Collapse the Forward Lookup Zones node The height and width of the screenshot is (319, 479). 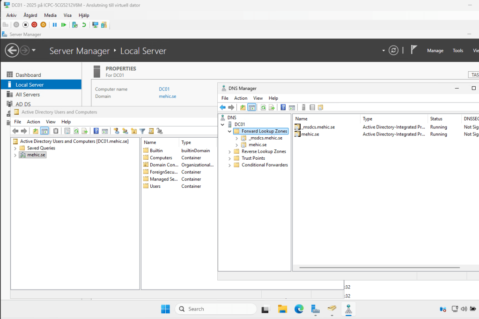(x=229, y=132)
